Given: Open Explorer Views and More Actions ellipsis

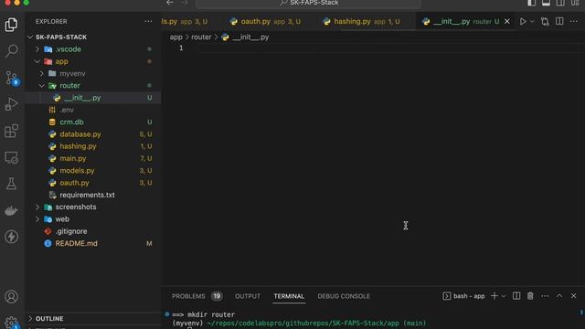Looking at the screenshot, I should click(x=148, y=22).
